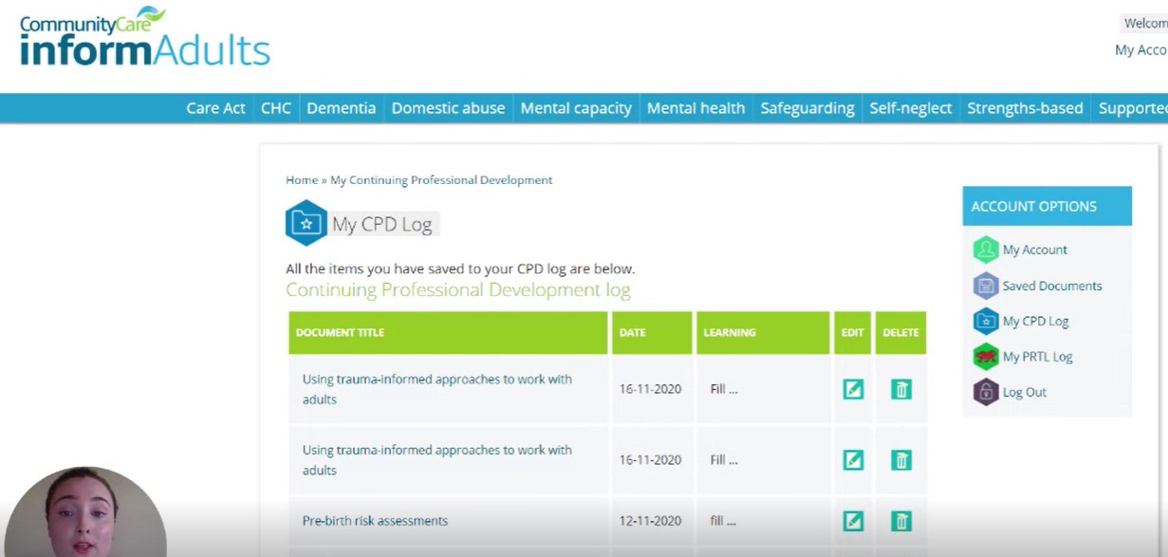
Task: Click the Home breadcrumb link
Action: (x=302, y=179)
